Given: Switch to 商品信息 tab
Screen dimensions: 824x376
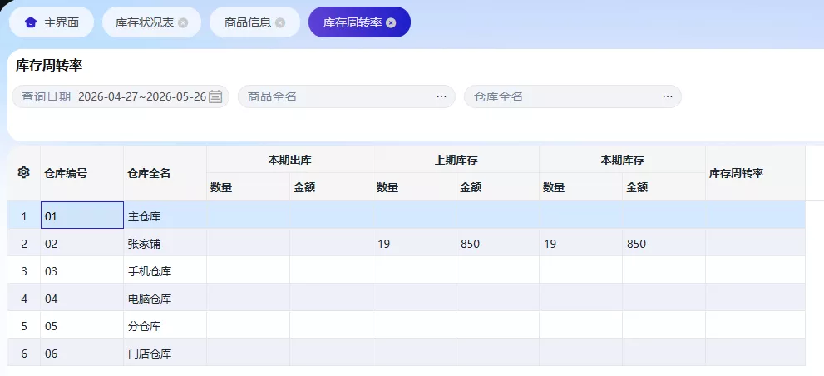Looking at the screenshot, I should [254, 22].
